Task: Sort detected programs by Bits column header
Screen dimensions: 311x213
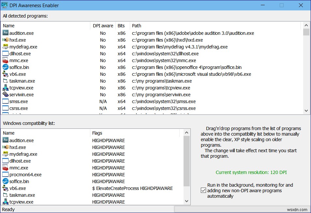Action: coord(123,26)
